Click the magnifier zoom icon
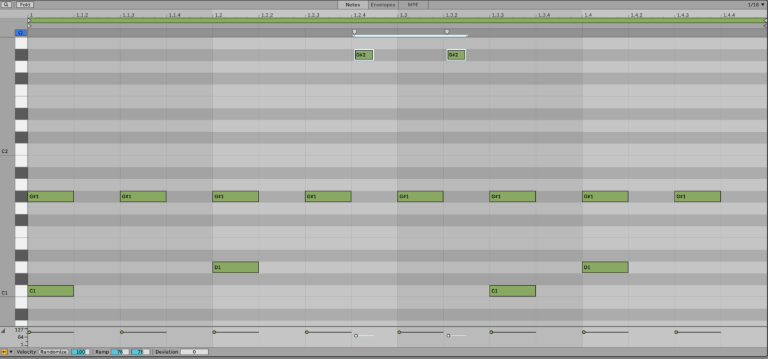This screenshot has width=768, height=359. 6,4
